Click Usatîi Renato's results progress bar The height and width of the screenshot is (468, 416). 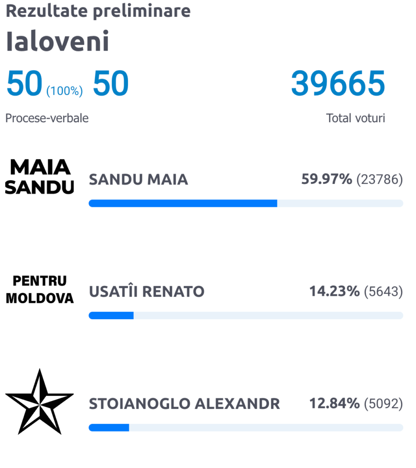tap(245, 315)
